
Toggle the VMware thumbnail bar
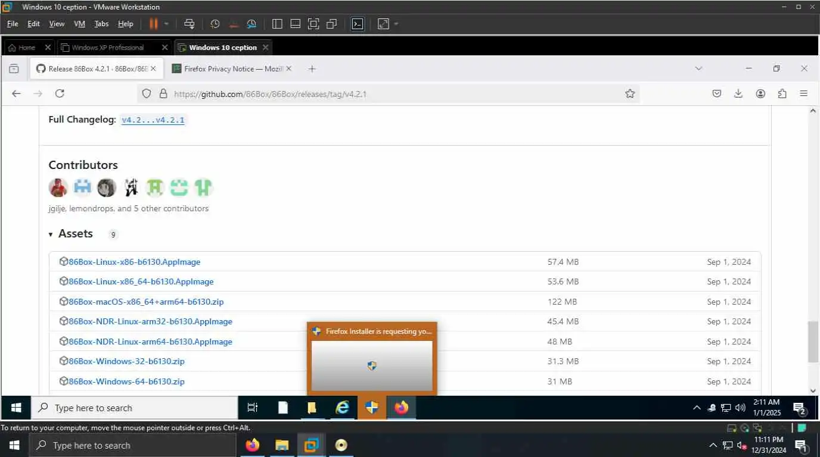(295, 24)
